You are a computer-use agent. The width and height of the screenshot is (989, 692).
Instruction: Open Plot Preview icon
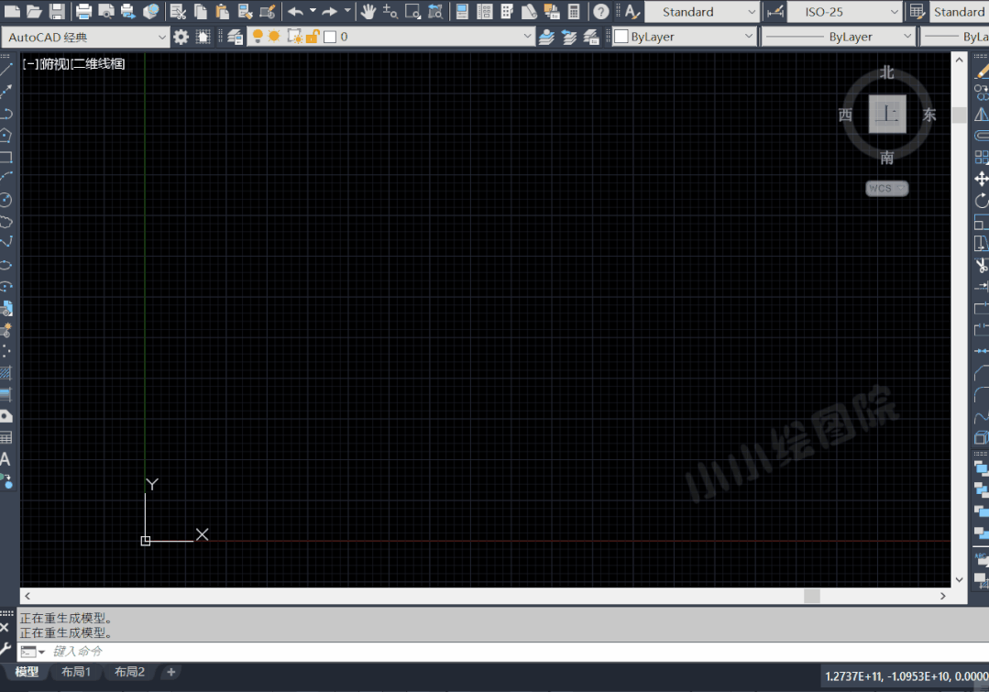[x=106, y=11]
